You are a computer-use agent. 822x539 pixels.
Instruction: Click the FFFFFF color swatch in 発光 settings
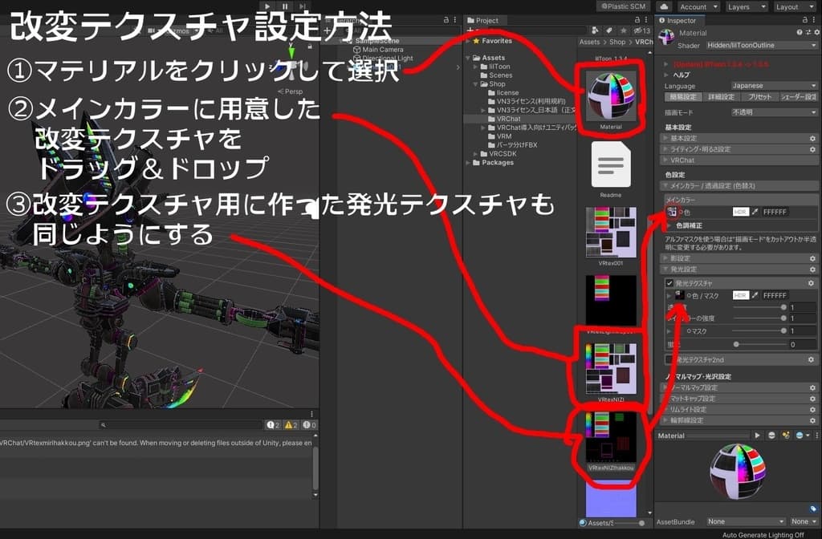774,294
